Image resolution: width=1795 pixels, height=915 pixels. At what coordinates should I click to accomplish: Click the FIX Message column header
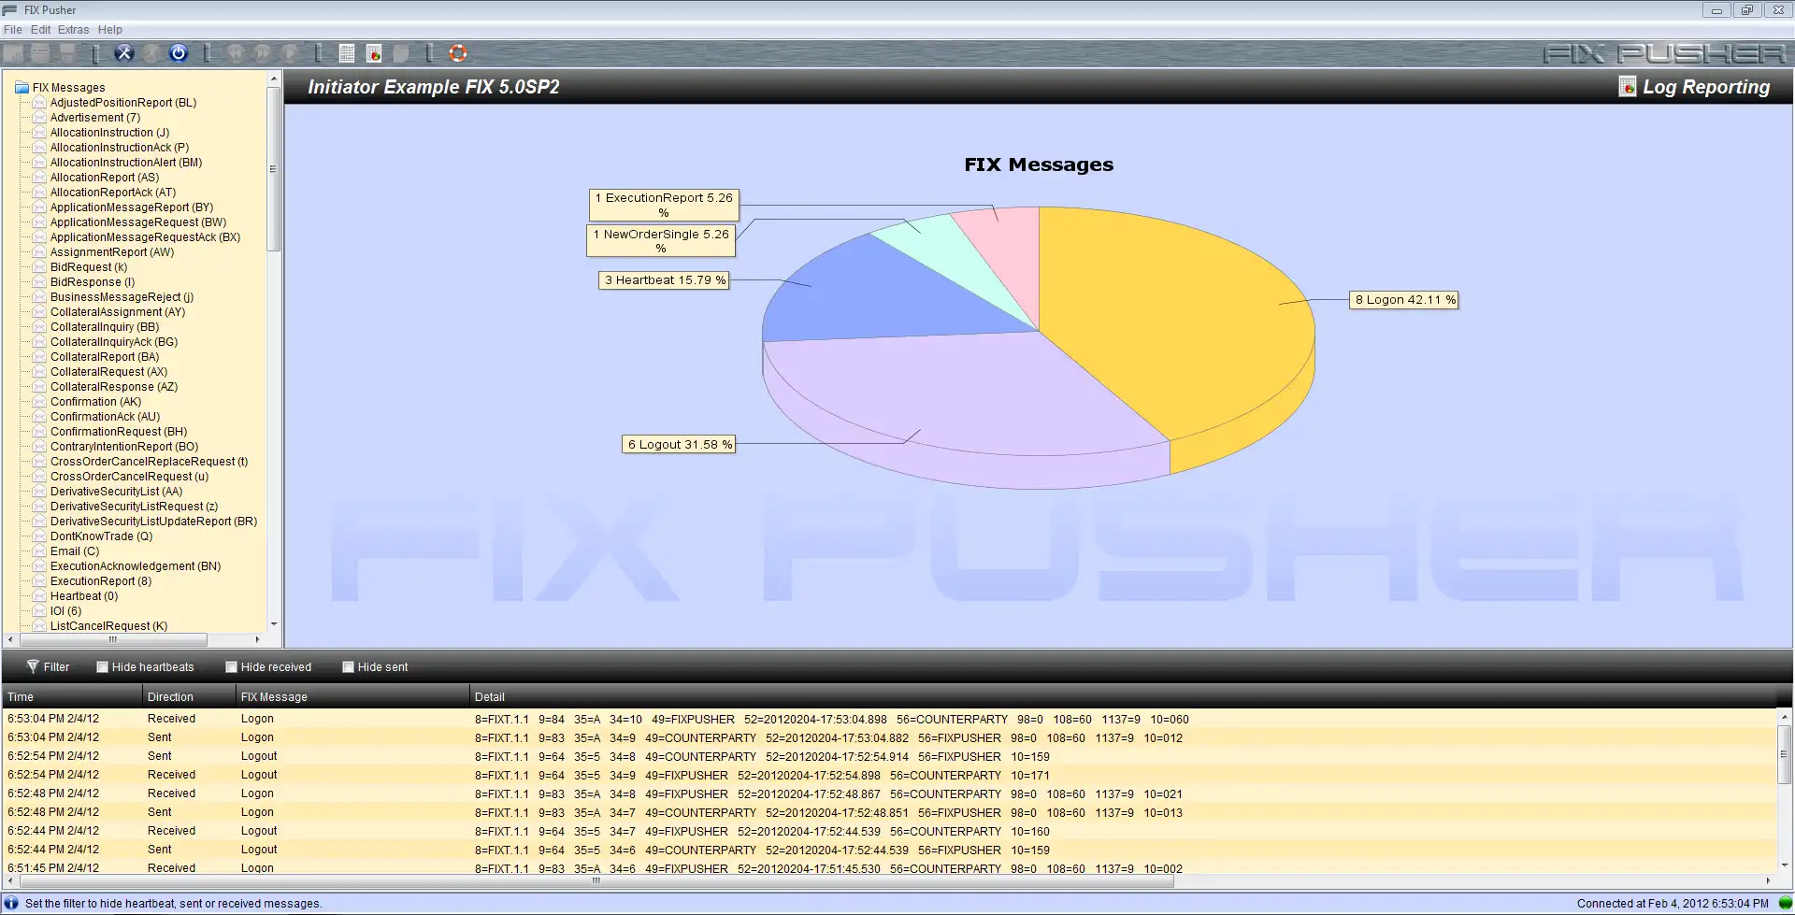(x=352, y=697)
